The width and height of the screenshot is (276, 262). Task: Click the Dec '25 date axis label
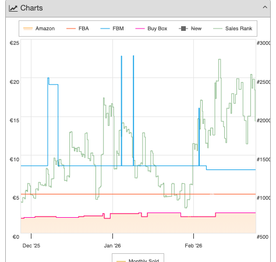coord(31,246)
